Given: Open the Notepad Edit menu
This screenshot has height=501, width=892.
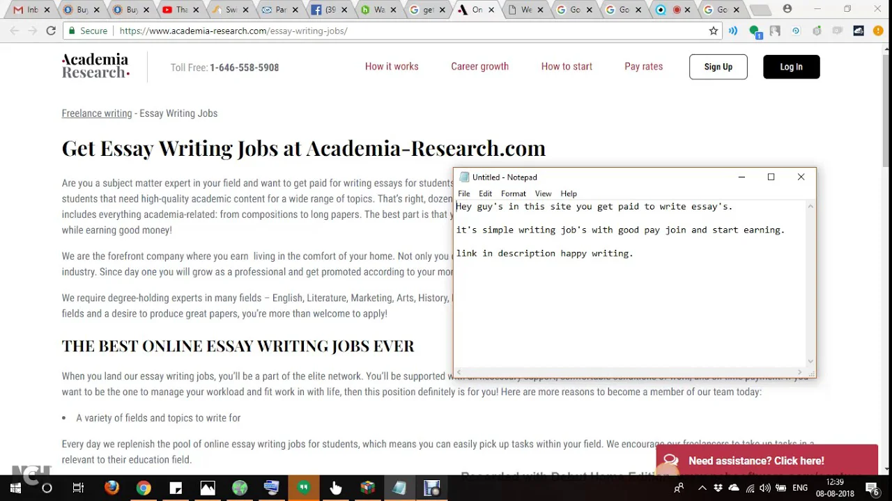Looking at the screenshot, I should point(485,193).
